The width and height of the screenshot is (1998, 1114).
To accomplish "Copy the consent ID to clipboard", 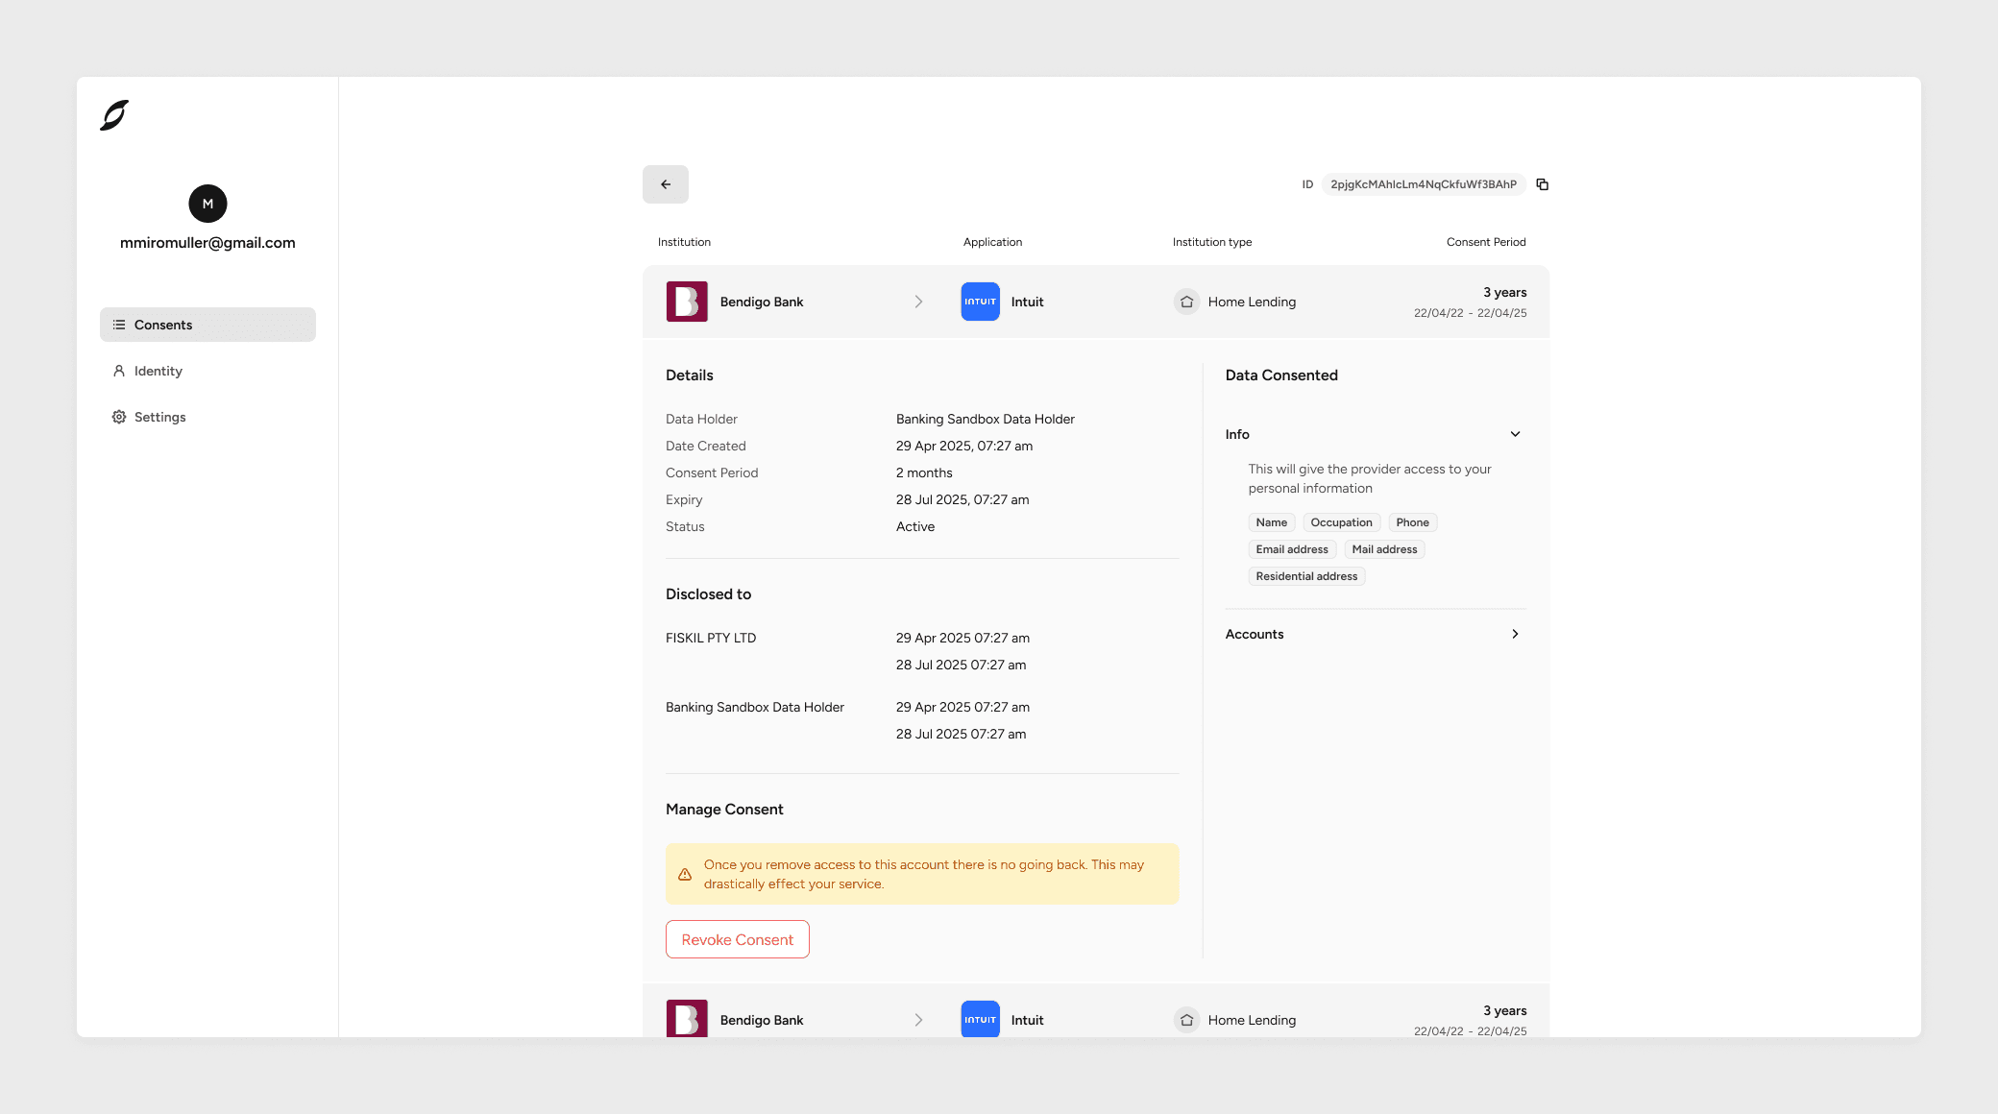I will click(1542, 184).
